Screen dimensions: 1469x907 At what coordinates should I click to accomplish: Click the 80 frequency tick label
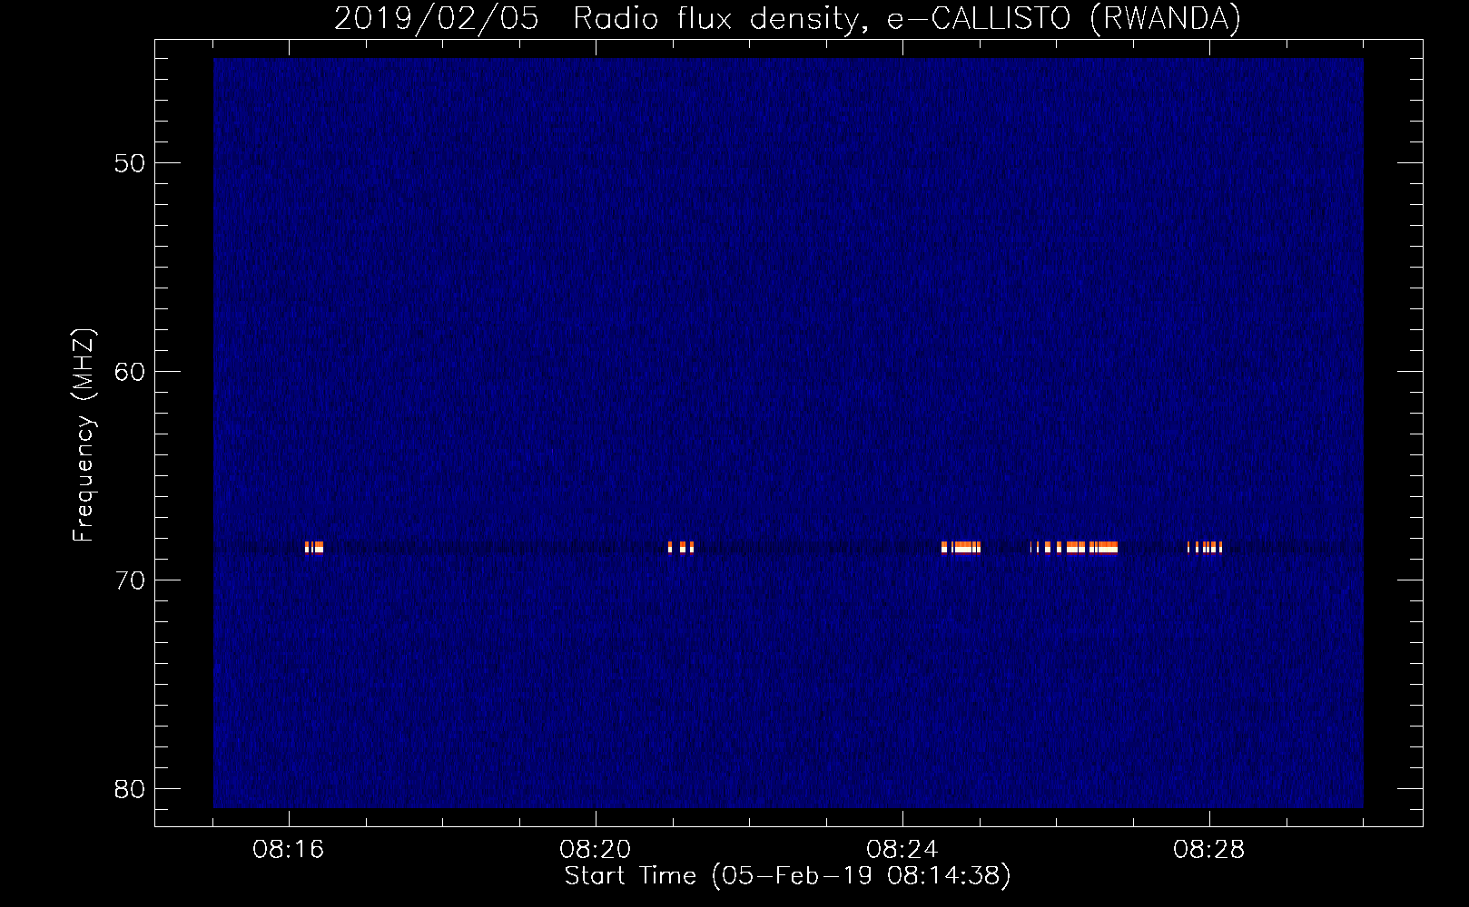click(130, 789)
